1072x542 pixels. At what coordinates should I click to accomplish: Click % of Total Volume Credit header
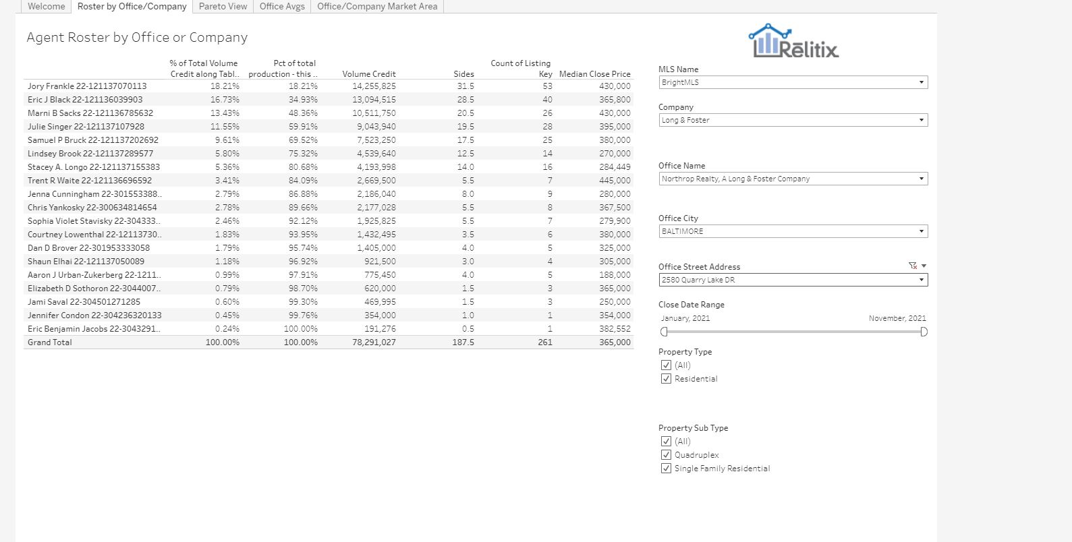204,69
